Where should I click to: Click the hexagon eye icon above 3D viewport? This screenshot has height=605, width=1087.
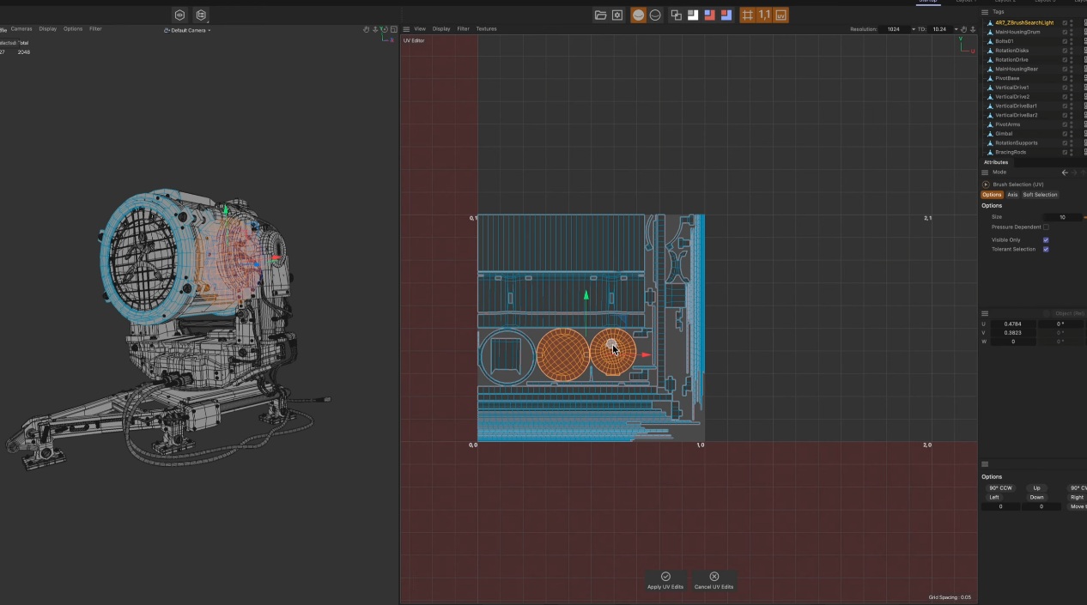[179, 15]
